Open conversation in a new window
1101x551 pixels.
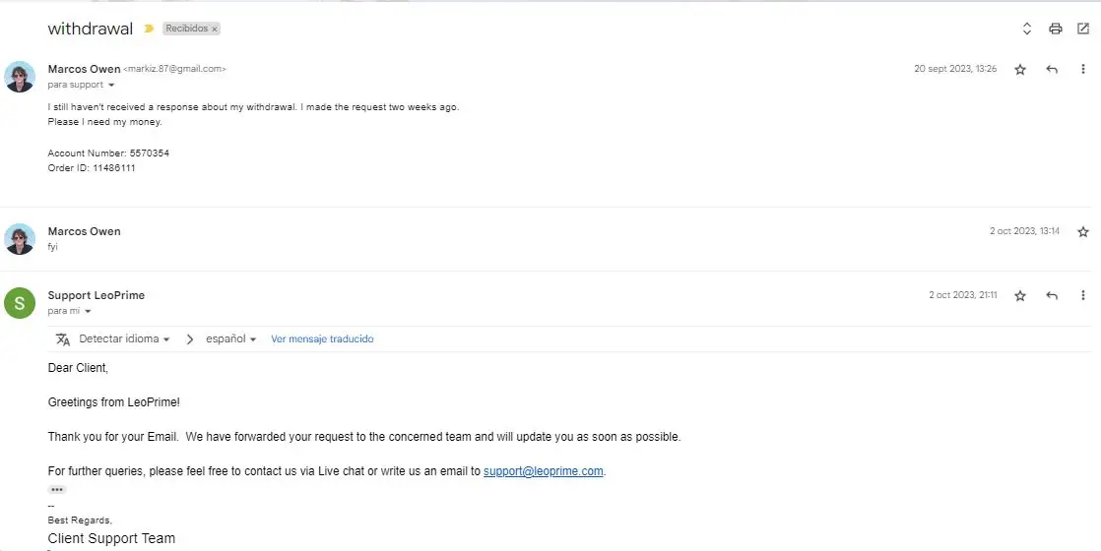pos(1083,29)
